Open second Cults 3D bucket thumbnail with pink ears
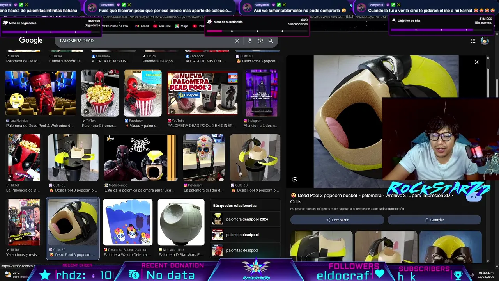 pos(255,158)
